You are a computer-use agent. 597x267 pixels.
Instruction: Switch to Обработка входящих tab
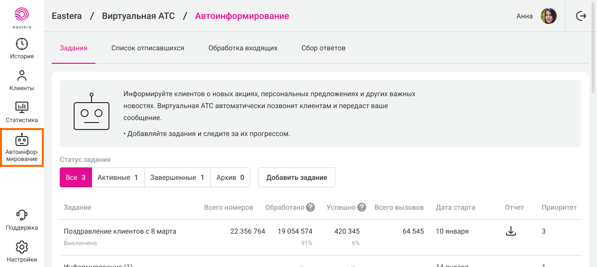(243, 48)
